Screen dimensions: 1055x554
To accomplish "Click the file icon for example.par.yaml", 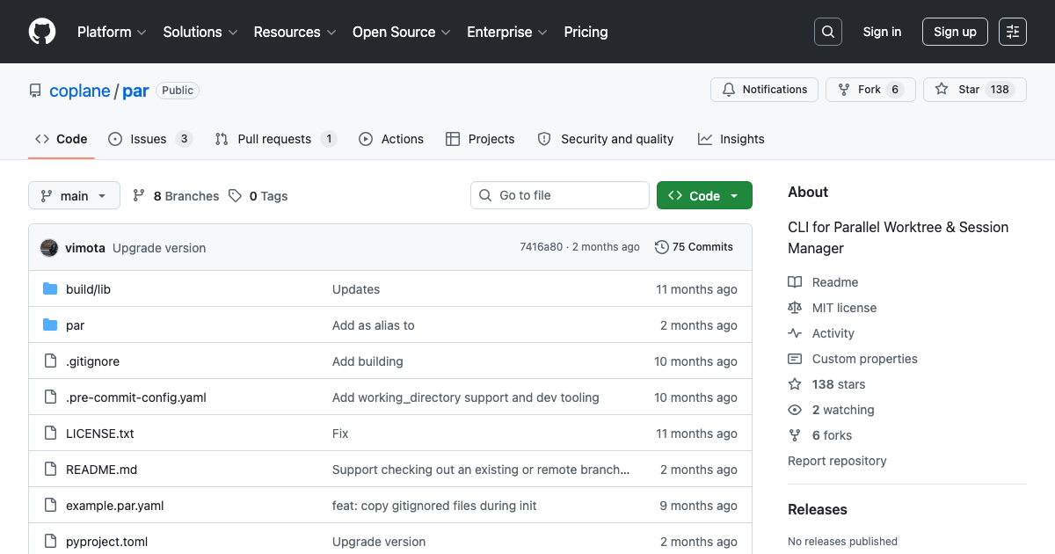I will [50, 506].
